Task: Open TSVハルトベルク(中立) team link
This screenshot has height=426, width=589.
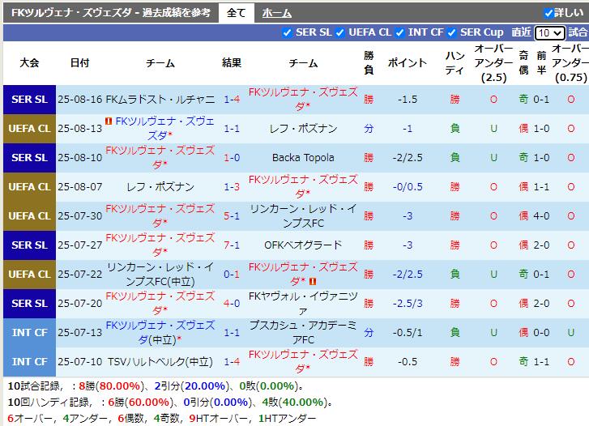Action: pos(160,362)
